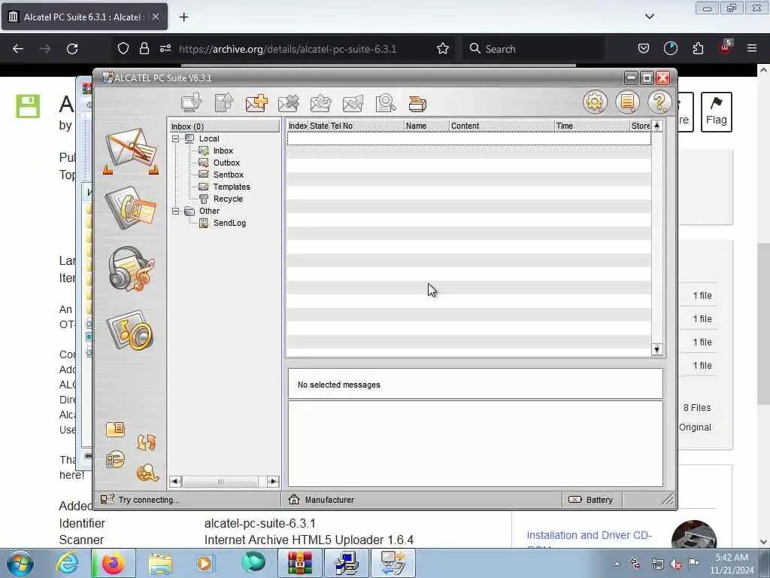
Task: Open Windows Explorer folder in taskbar
Action: point(159,564)
